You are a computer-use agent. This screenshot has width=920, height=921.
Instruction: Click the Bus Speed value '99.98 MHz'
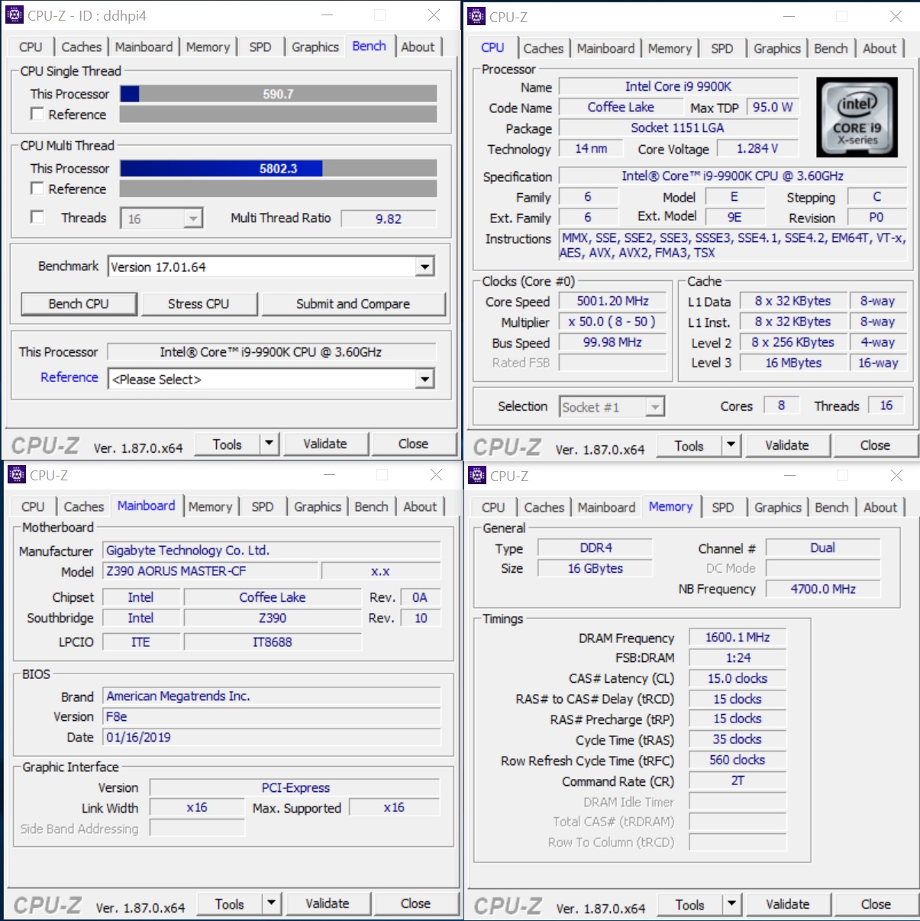point(612,342)
